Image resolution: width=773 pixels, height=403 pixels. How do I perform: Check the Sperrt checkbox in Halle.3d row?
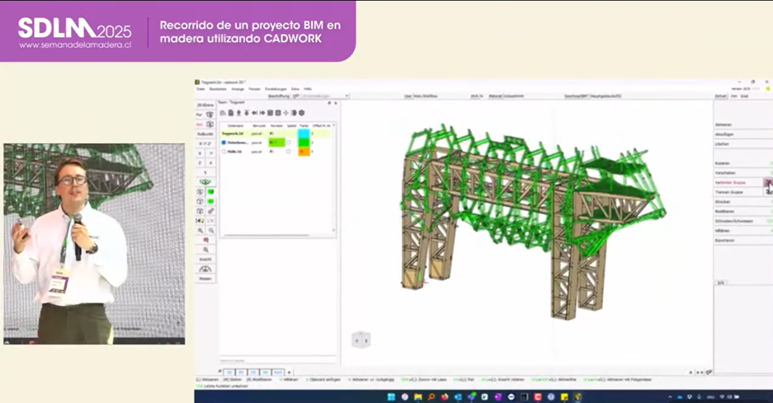coord(289,152)
